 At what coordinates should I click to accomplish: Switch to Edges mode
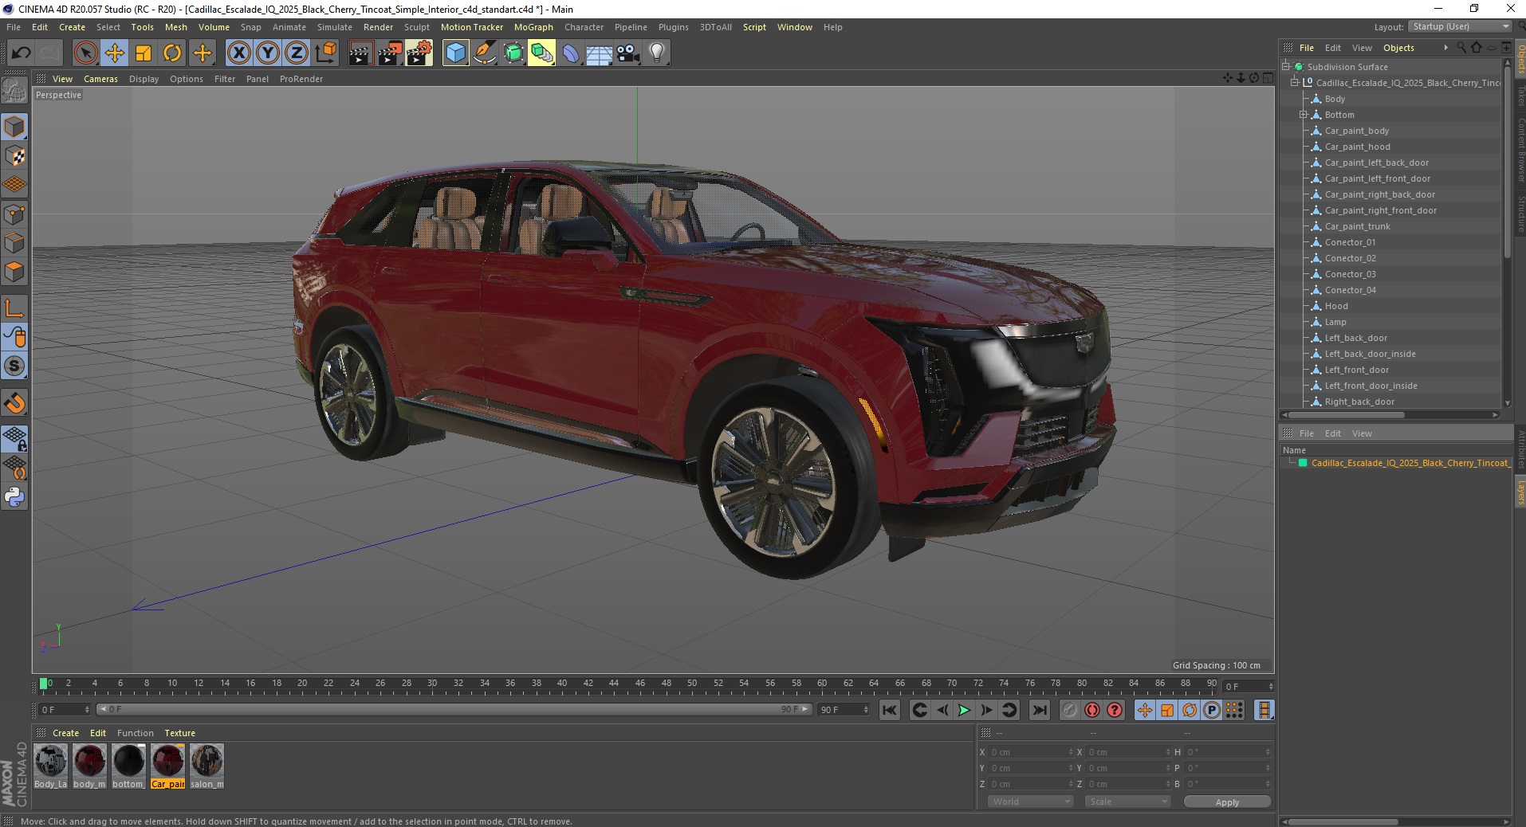tap(14, 242)
